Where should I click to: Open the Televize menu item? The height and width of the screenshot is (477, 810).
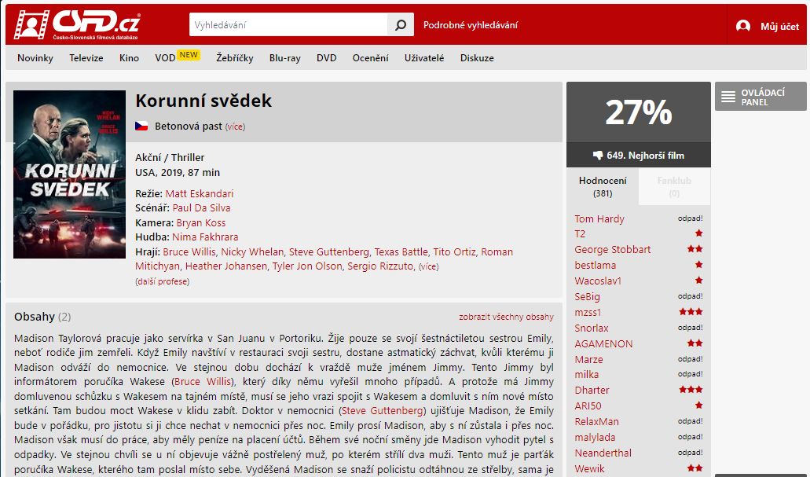tap(86, 58)
